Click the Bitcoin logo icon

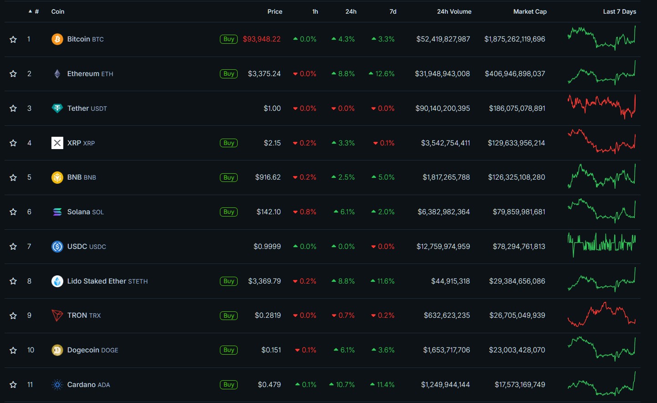pos(57,39)
